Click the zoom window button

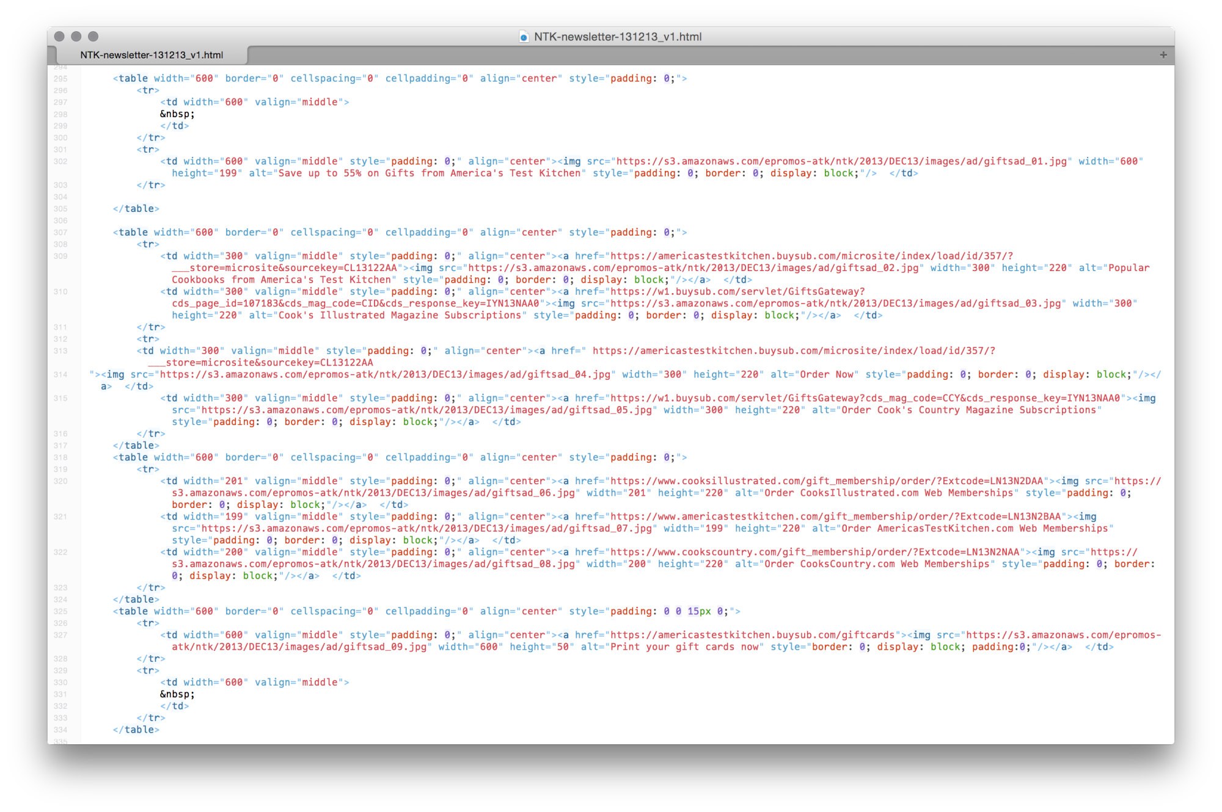pyautogui.click(x=93, y=37)
